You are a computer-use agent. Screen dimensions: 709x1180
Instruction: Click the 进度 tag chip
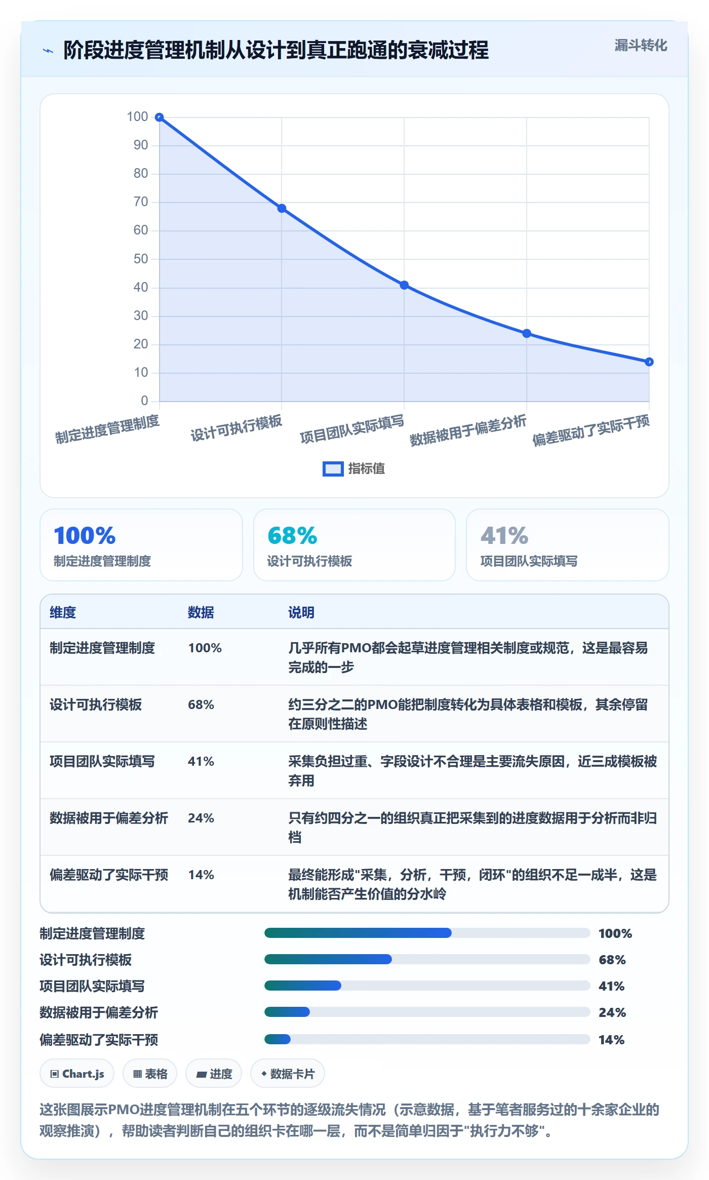[214, 1074]
